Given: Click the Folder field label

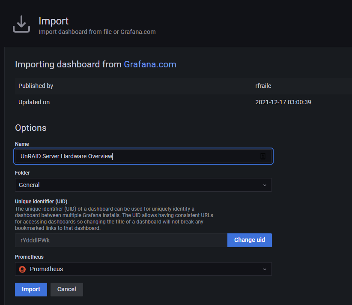Looking at the screenshot, I should [22, 173].
